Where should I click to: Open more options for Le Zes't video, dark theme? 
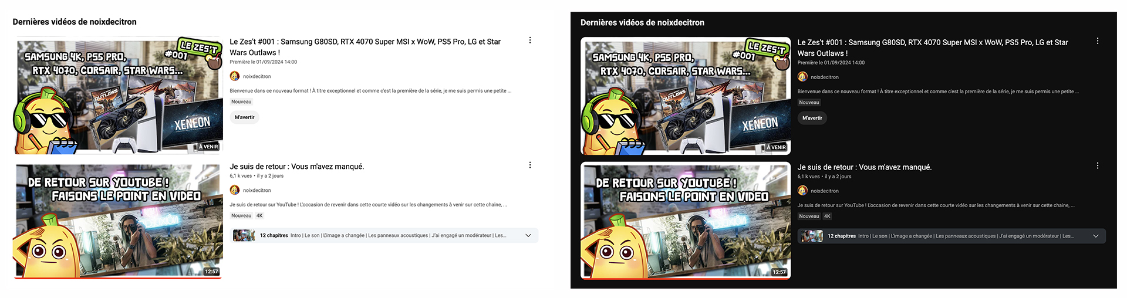[1098, 41]
